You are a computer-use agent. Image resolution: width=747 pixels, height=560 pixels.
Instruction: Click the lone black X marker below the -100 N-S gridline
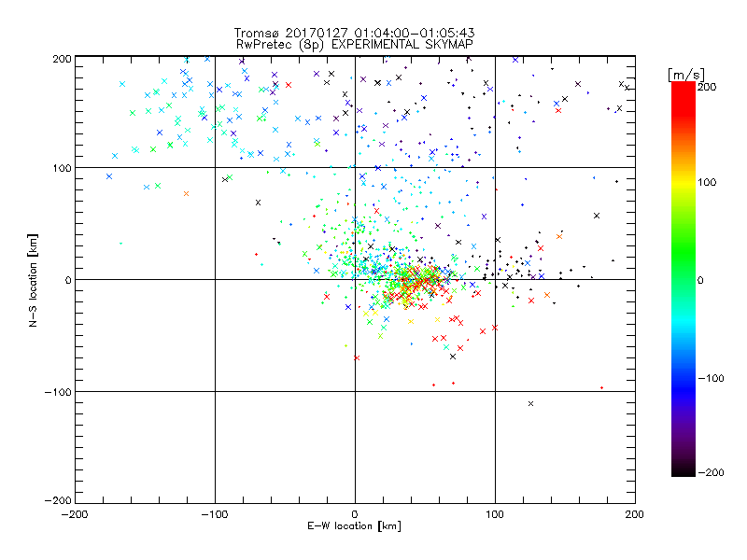tap(530, 404)
